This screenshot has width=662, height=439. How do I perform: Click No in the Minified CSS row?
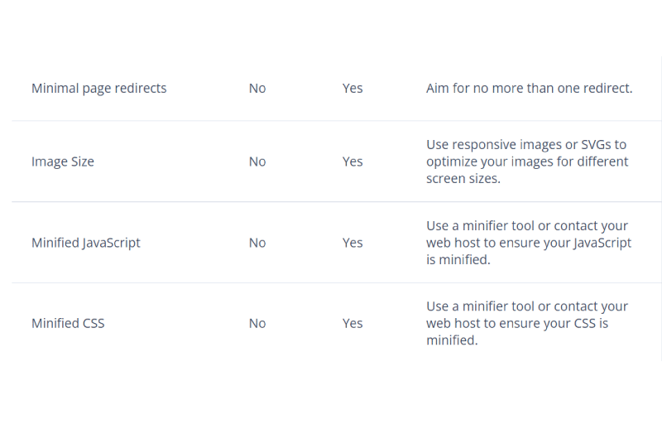click(257, 323)
